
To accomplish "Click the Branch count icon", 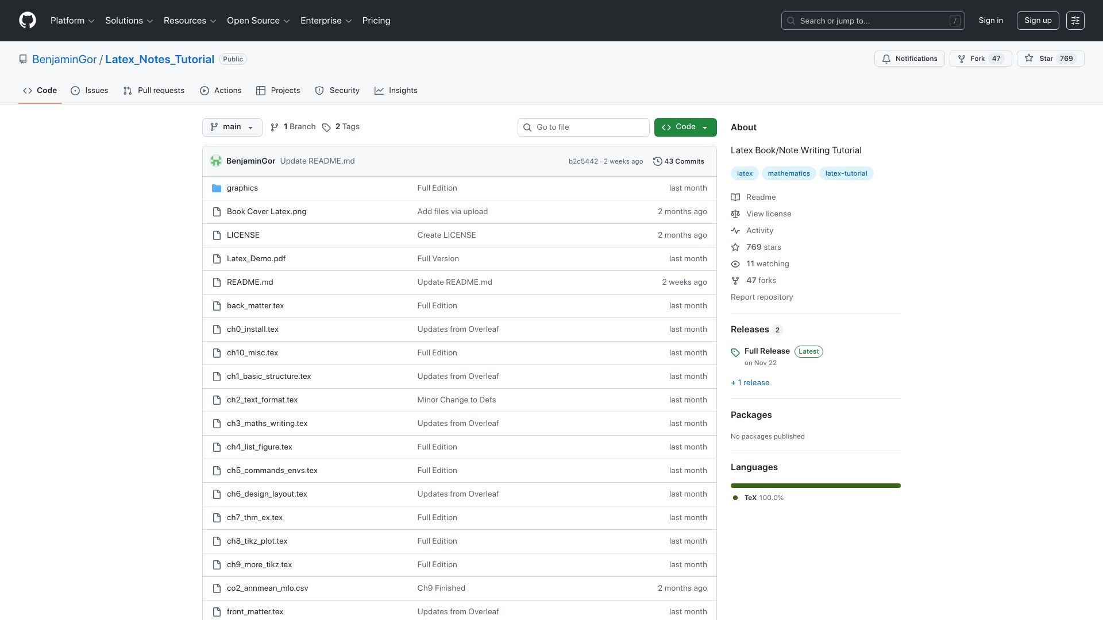I will tap(275, 127).
